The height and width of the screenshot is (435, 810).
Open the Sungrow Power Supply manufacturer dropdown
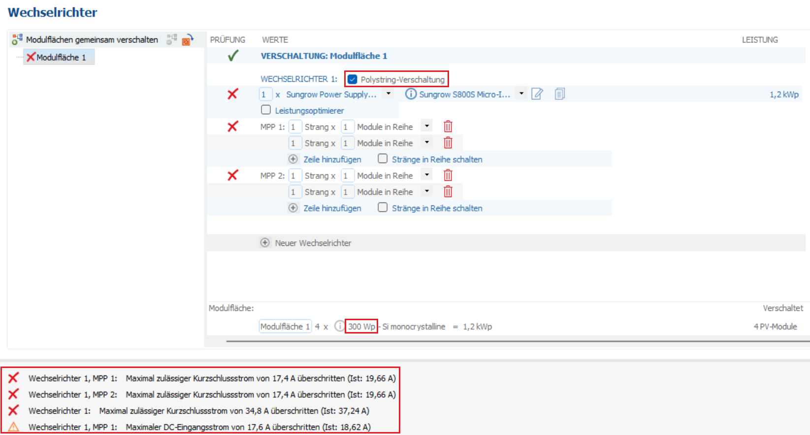389,94
